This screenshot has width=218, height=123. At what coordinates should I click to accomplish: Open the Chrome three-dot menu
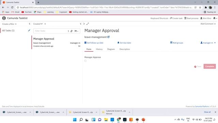click(x=215, y=8)
